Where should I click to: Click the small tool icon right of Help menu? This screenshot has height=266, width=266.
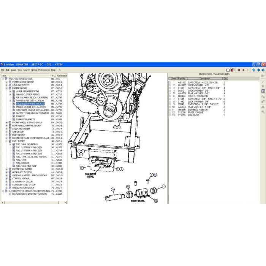pyautogui.click(x=60, y=70)
